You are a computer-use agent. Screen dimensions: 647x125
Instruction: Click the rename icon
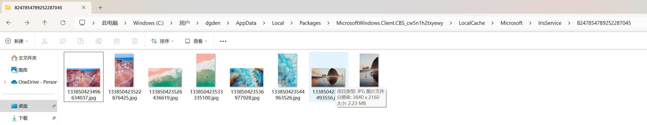(x=98, y=41)
